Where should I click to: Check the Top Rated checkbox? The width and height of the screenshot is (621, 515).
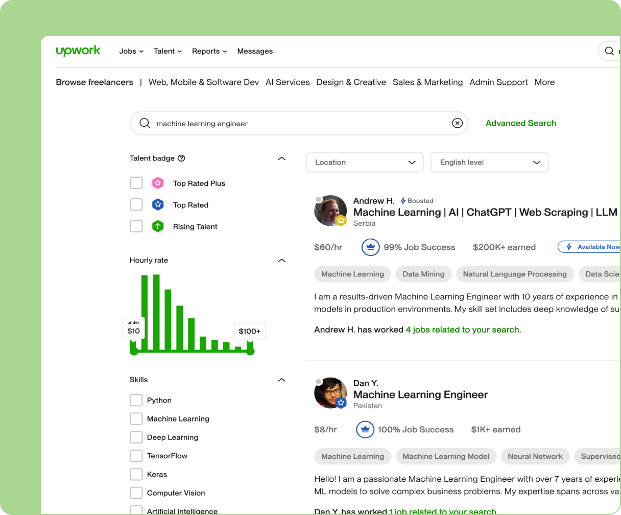136,205
